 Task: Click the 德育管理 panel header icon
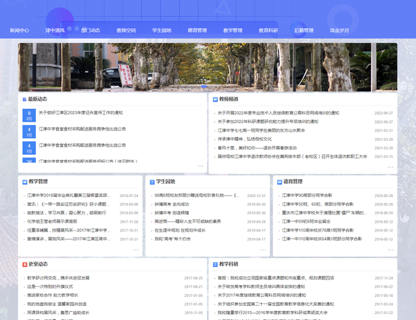coord(280,182)
